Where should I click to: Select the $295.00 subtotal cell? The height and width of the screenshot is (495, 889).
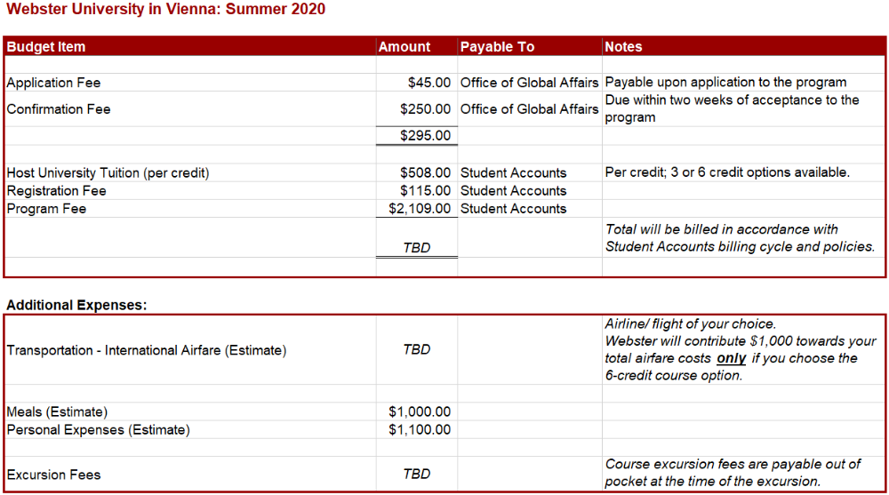tap(425, 135)
